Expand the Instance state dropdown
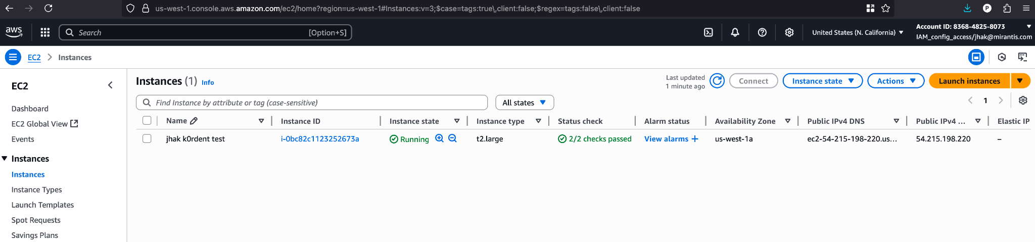 822,81
